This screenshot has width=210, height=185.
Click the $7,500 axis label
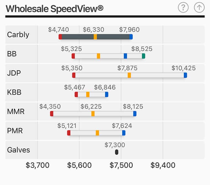click(121, 165)
